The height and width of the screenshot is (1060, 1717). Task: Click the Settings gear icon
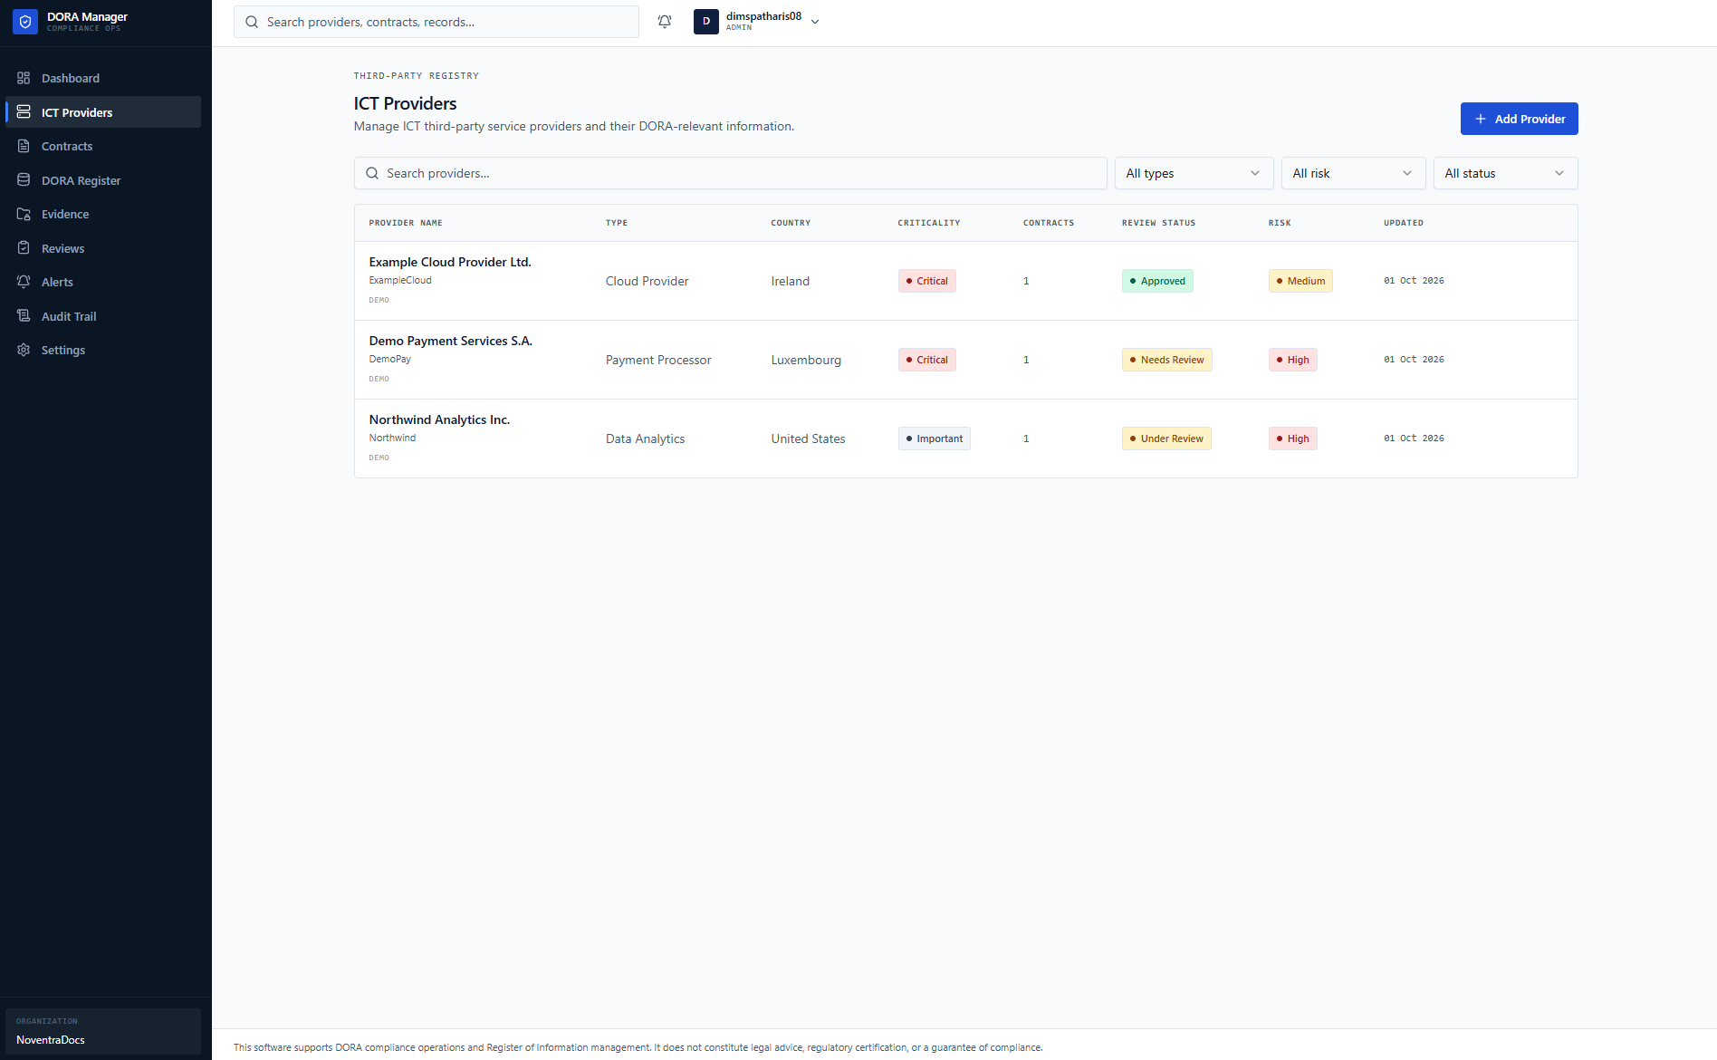[x=24, y=350]
